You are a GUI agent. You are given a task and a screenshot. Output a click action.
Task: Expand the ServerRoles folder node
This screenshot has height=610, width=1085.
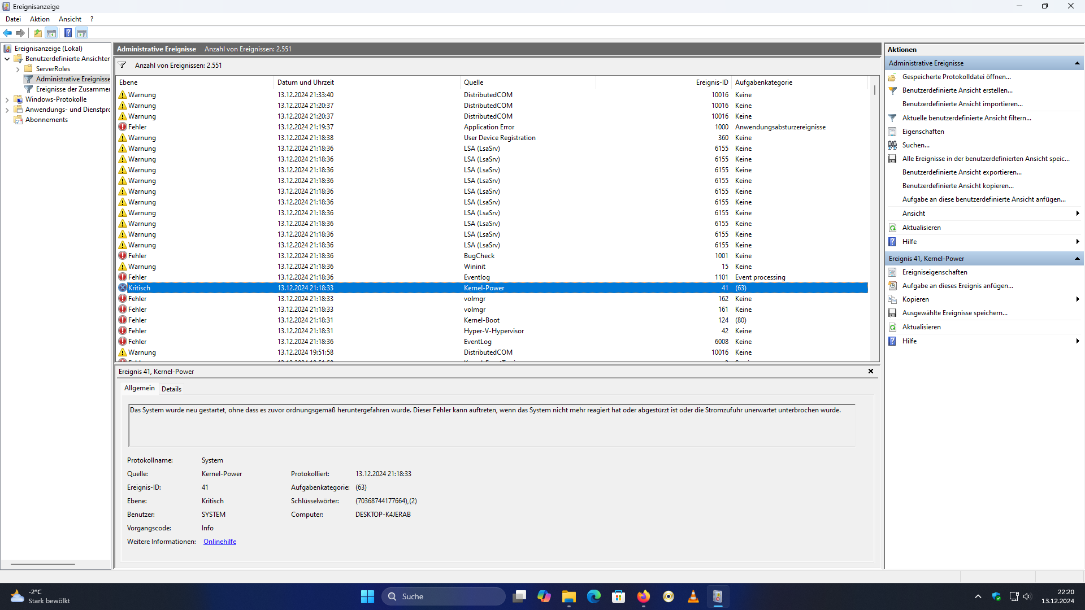pos(18,69)
